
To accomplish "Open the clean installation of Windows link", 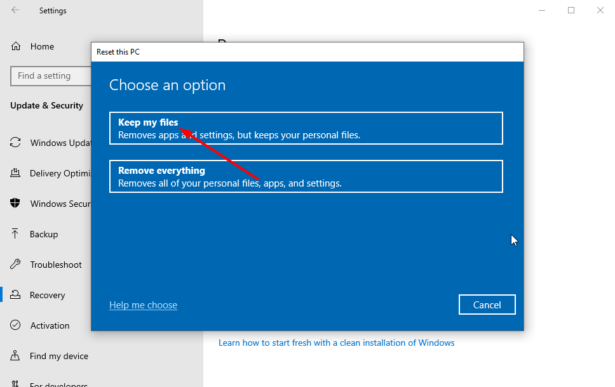I will [x=336, y=343].
